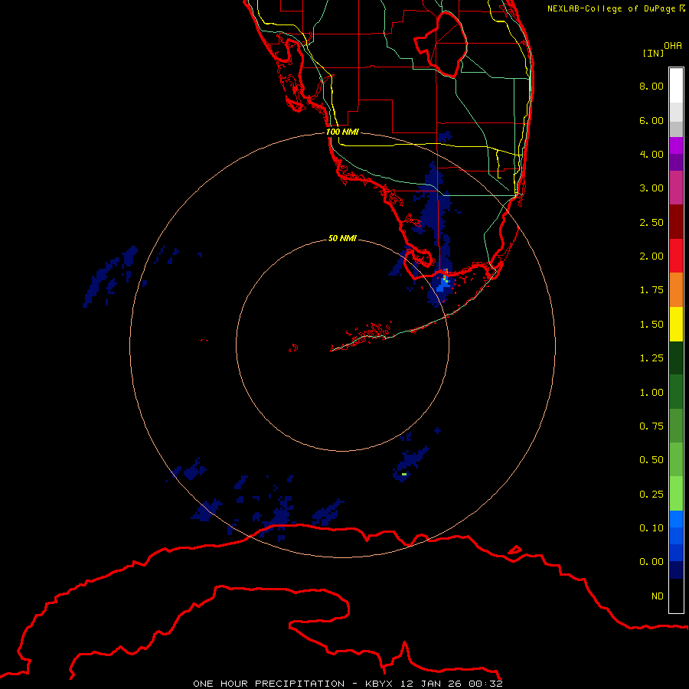Select the bright red swatch beside 2.00
This screenshot has width=689, height=689.
pos(676,256)
